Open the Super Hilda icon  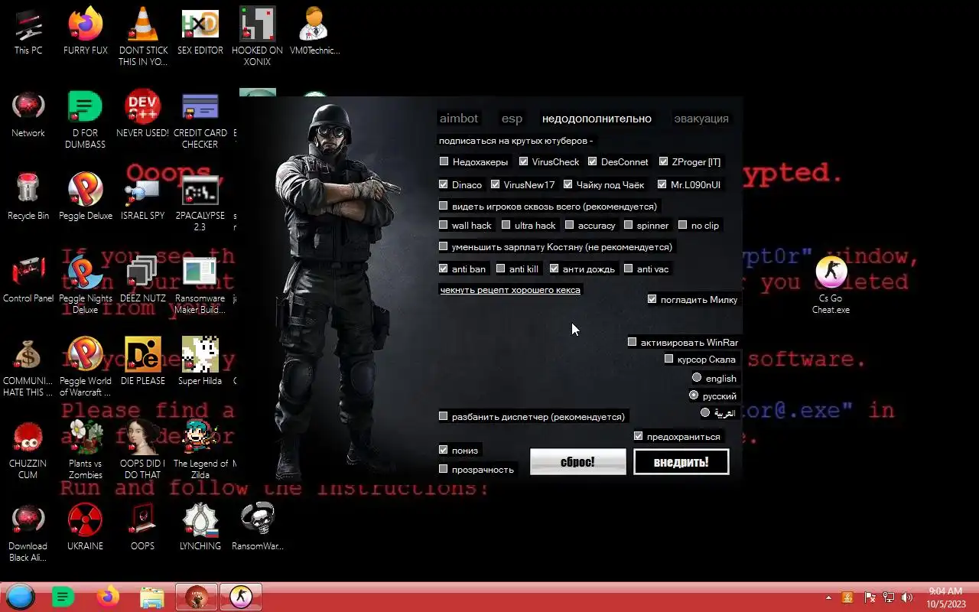pyautogui.click(x=200, y=363)
